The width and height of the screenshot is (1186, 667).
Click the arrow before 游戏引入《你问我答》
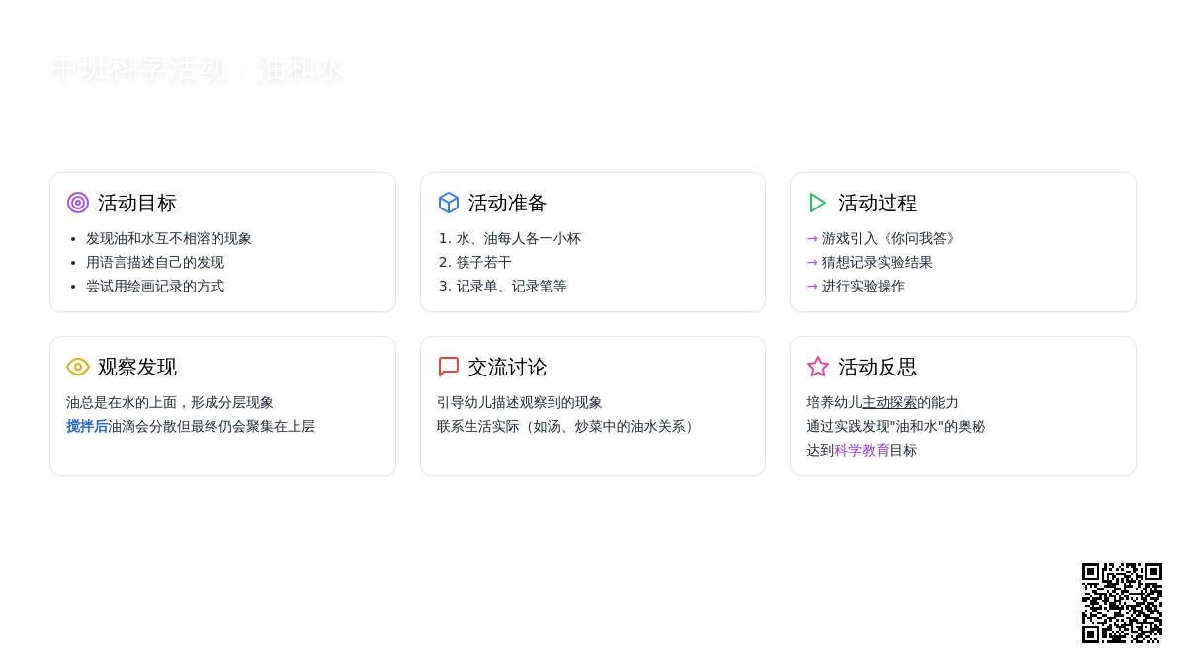click(812, 238)
